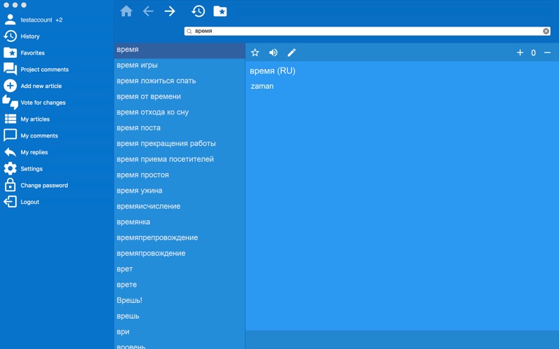The width and height of the screenshot is (559, 349).
Task: Focus the search field containing время
Action: click(368, 31)
